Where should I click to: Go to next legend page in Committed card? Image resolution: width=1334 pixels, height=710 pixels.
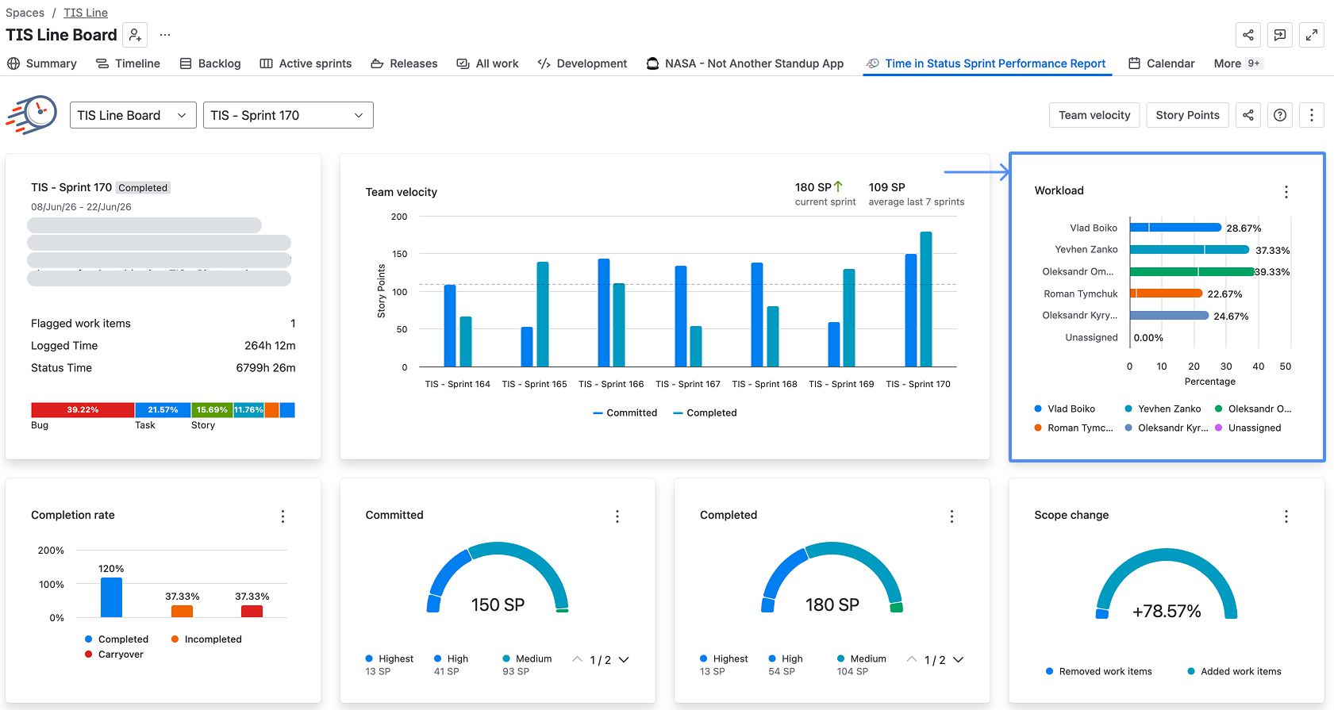[x=624, y=659]
